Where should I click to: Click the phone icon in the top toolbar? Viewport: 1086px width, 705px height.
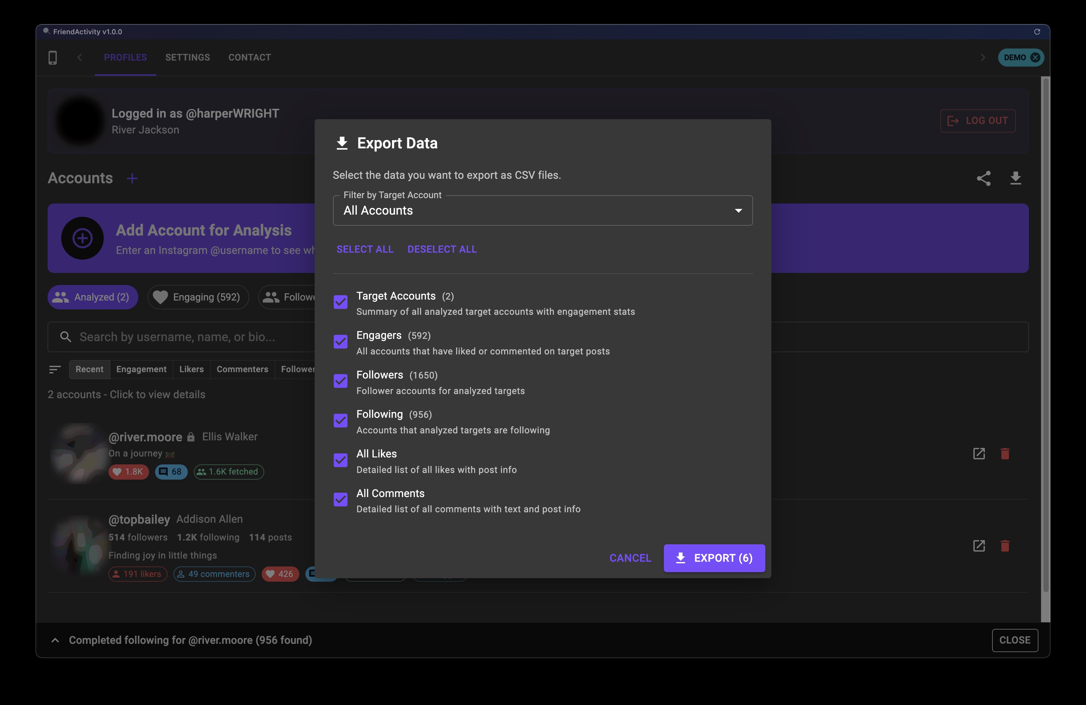52,57
